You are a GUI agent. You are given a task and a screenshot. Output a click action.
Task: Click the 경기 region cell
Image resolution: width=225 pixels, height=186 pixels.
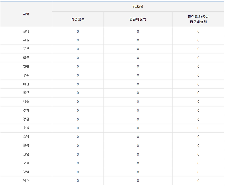tap(26, 111)
